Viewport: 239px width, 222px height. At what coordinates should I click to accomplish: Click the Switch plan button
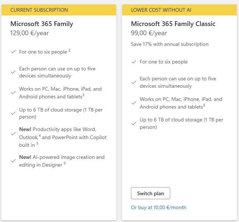point(150,193)
